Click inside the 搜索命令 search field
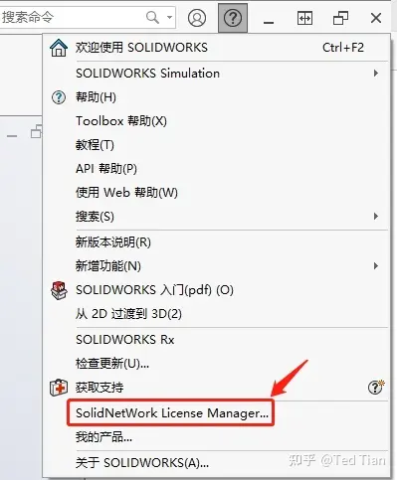Screen dimensions: 397x480 point(72,17)
